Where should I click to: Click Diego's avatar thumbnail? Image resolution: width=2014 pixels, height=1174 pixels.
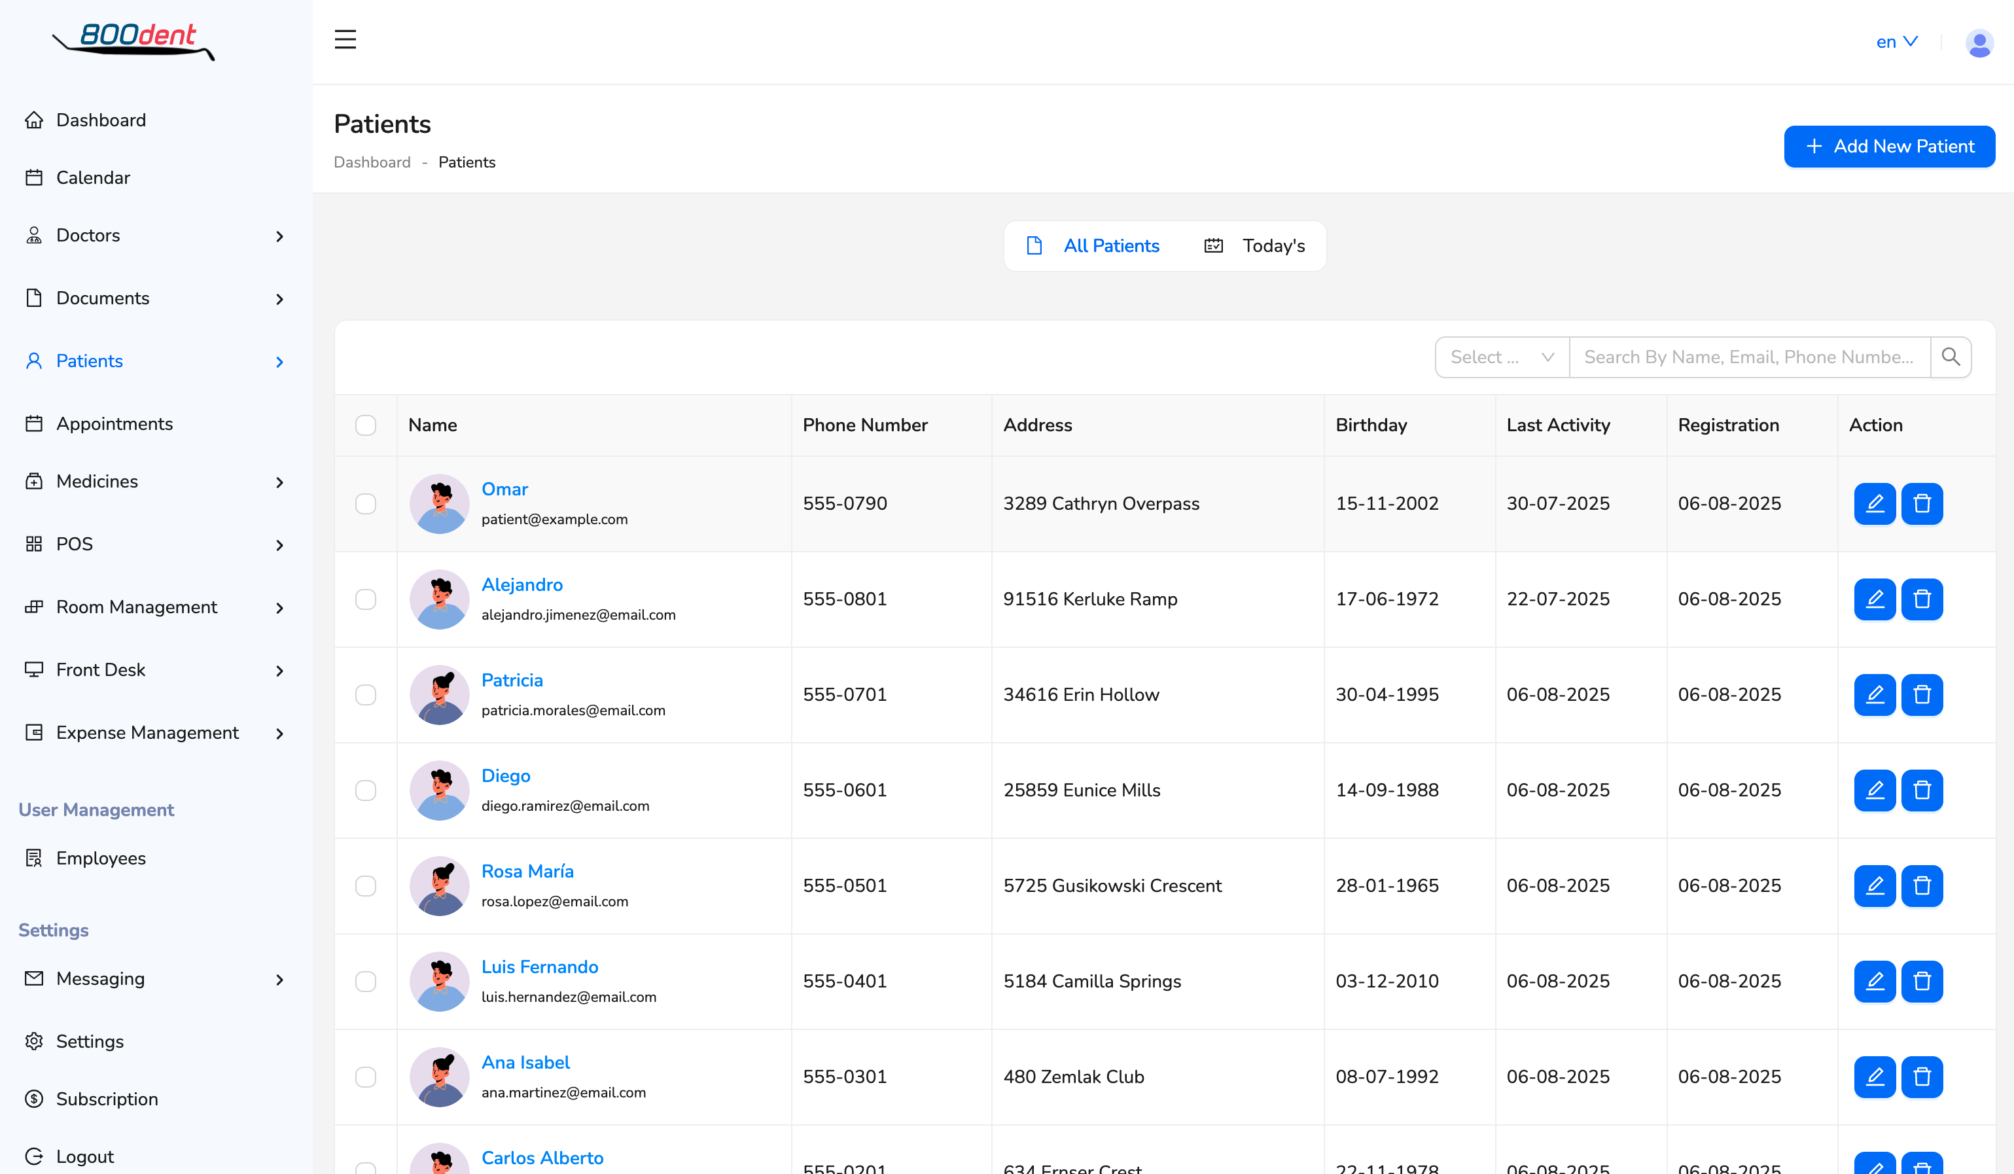click(x=439, y=790)
